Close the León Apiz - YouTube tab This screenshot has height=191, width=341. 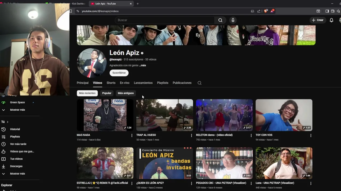131,4
